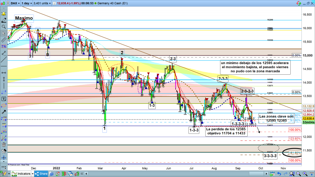Click the undo arrow icon
This screenshot has width=315, height=177.
click(x=279, y=174)
